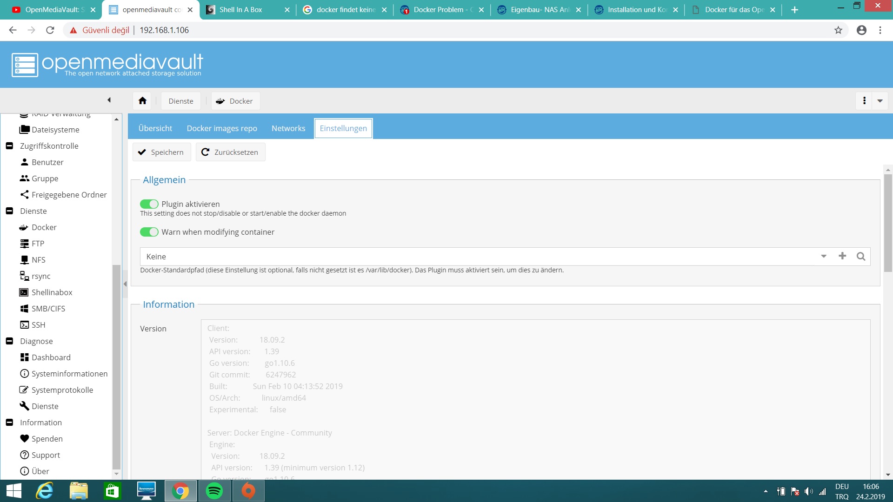Screen dimensions: 893x502
Task: Toggle the Plugin aktivieren switch
Action: coord(149,204)
